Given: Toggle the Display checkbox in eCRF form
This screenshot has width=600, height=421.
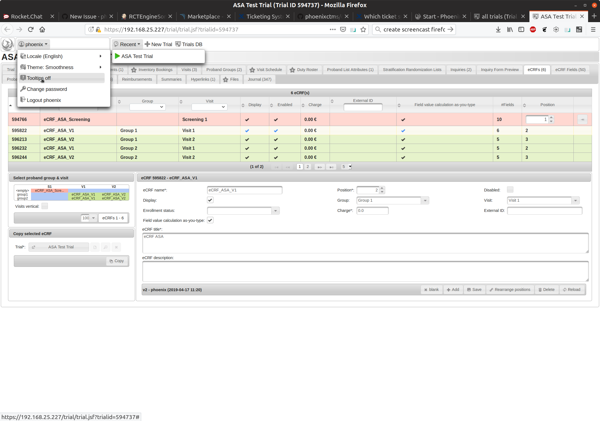Looking at the screenshot, I should [x=210, y=200].
